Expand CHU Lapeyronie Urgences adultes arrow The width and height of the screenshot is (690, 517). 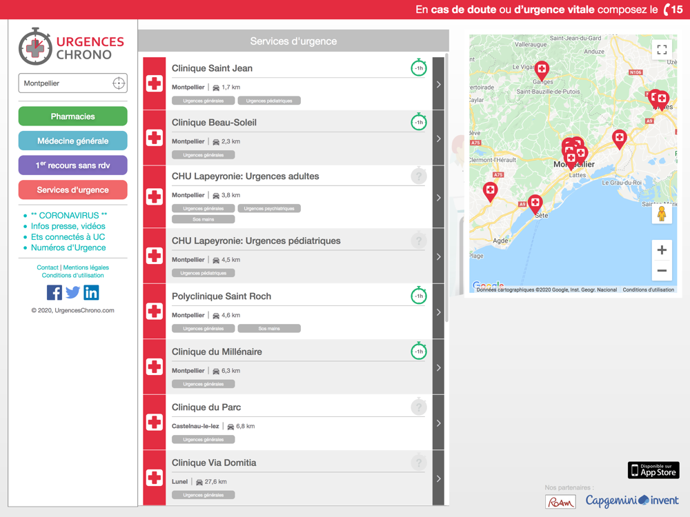tap(438, 197)
